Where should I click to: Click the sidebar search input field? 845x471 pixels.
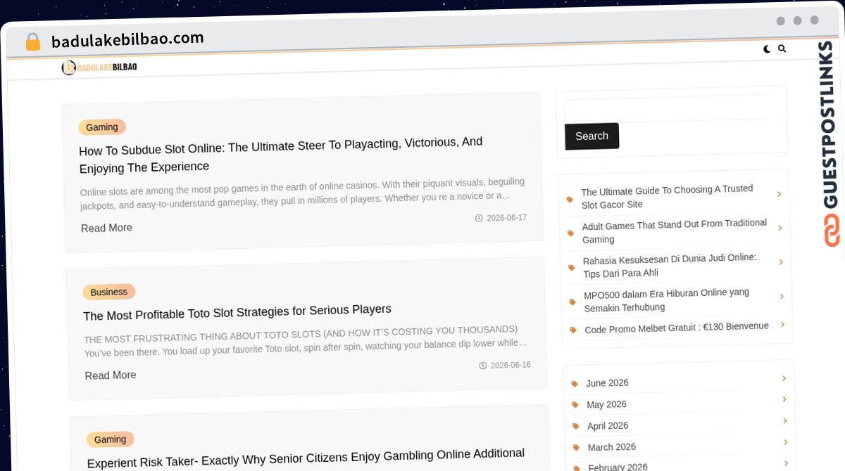664,109
